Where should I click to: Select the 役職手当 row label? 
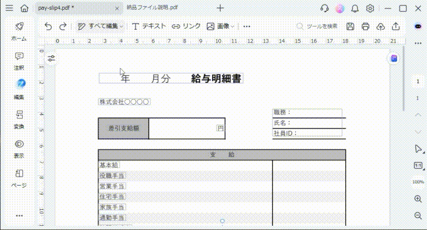[112, 175]
